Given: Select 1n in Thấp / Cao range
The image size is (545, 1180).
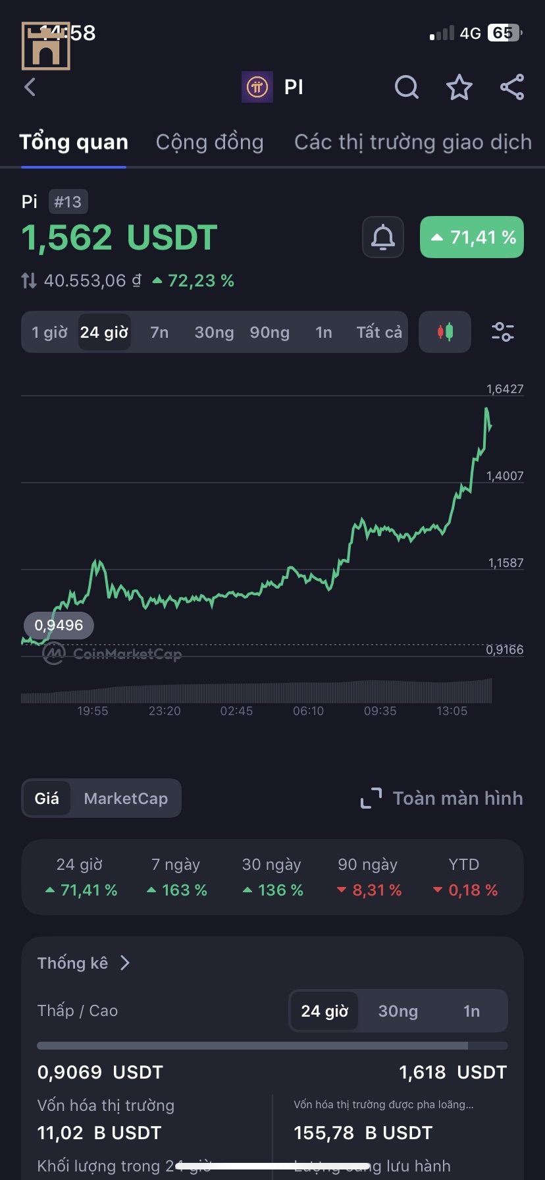Looking at the screenshot, I should click(x=471, y=1011).
